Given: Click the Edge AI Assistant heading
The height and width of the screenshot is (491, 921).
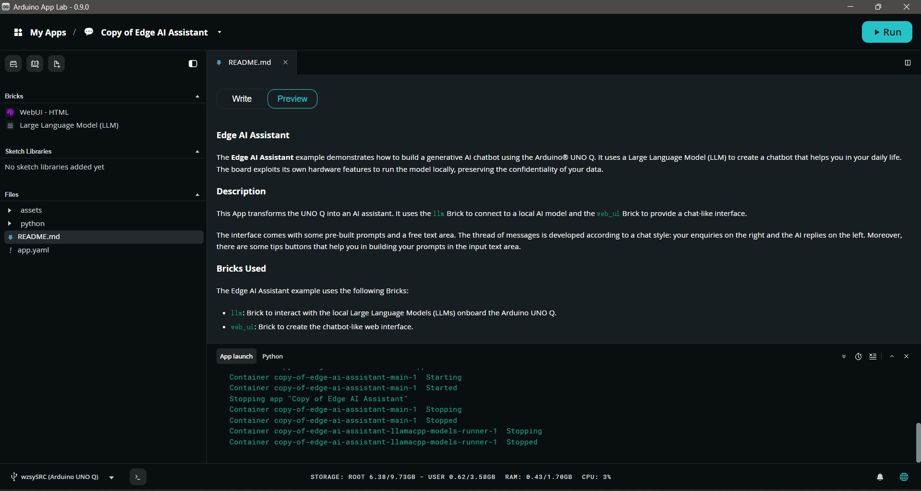Looking at the screenshot, I should click(253, 135).
